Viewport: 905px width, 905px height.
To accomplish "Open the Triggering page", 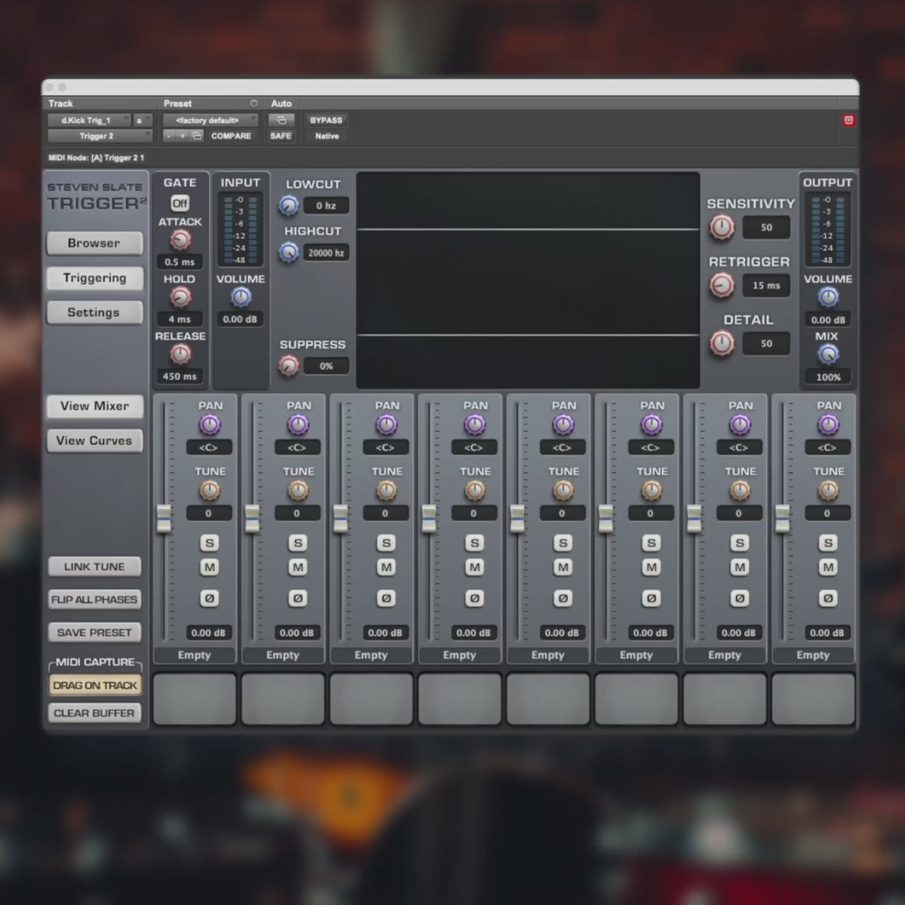I will 94,278.
